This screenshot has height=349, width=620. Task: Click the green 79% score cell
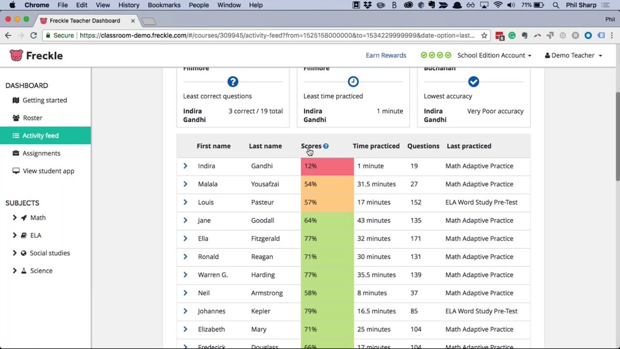[x=327, y=311]
